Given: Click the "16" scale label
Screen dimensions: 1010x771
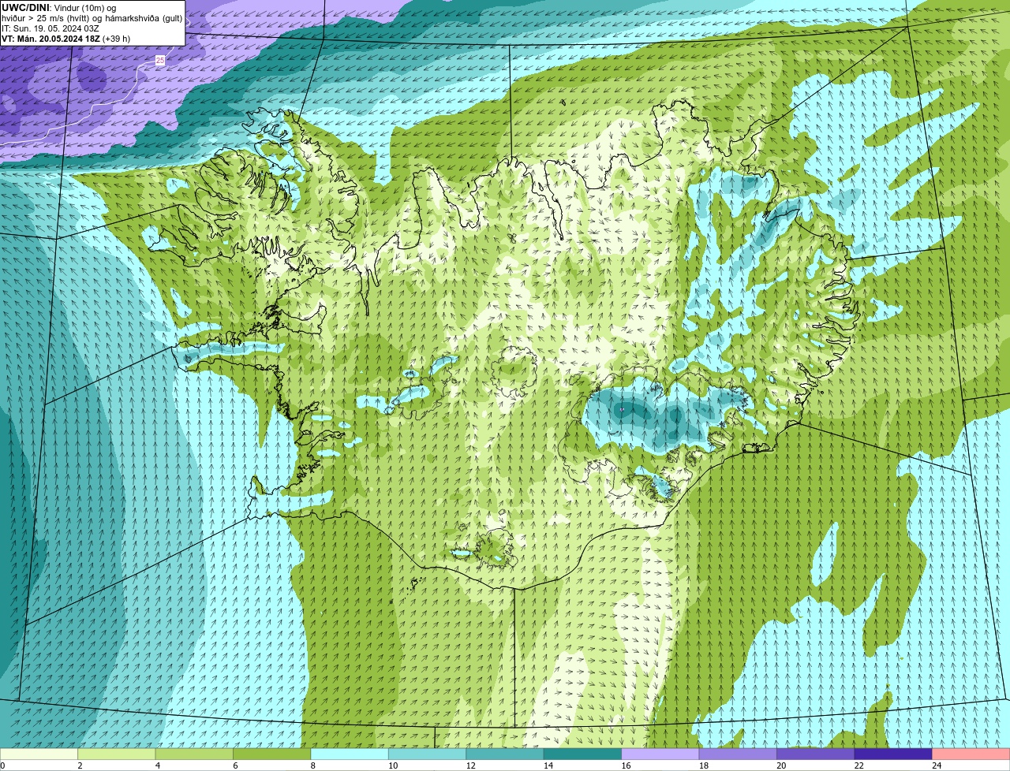Looking at the screenshot, I should 626,765.
